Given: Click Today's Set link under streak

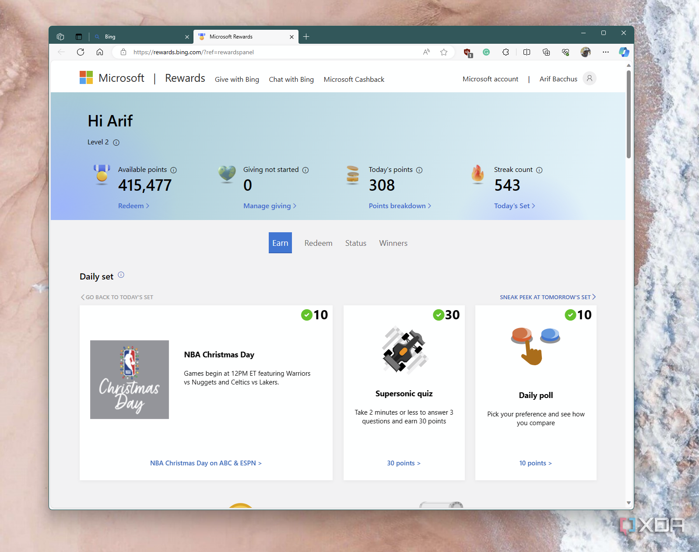Looking at the screenshot, I should pyautogui.click(x=514, y=206).
